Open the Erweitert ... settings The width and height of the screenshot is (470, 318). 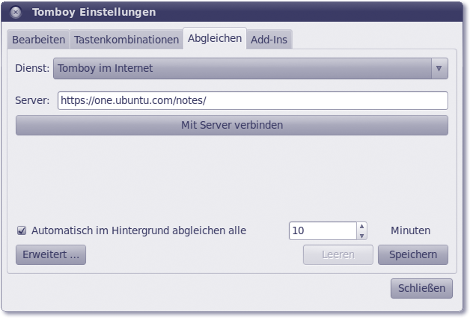tap(51, 254)
